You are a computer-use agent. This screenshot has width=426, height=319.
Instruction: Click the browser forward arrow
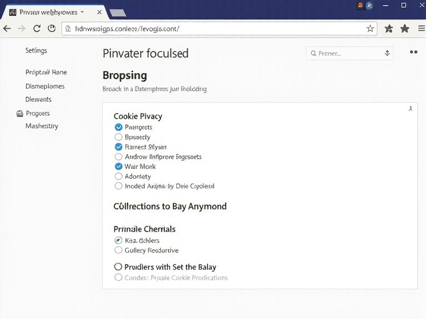[22, 28]
